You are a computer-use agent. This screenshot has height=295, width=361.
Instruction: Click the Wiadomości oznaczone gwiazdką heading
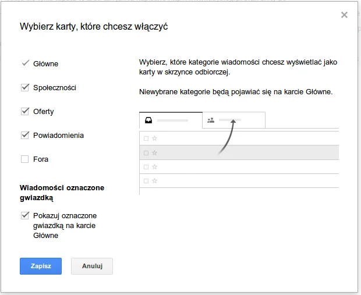pos(62,193)
